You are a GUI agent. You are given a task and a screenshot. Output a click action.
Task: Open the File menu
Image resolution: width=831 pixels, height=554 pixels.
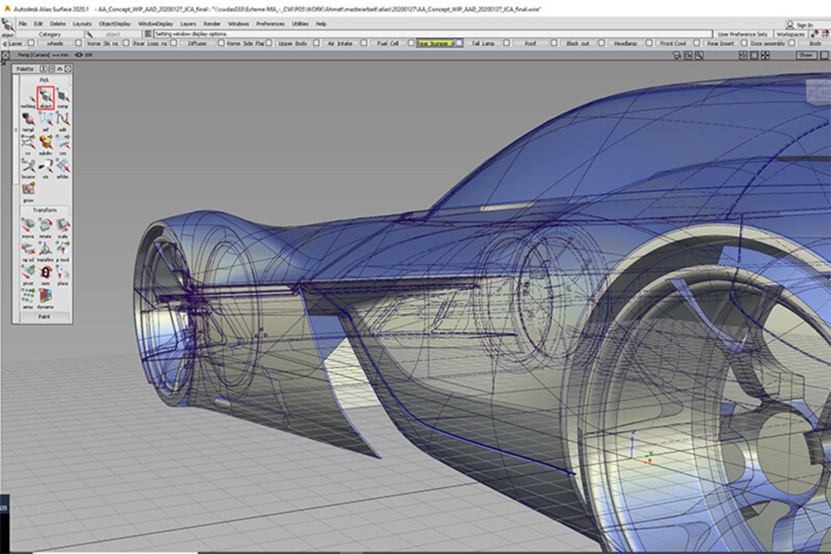[x=23, y=24]
